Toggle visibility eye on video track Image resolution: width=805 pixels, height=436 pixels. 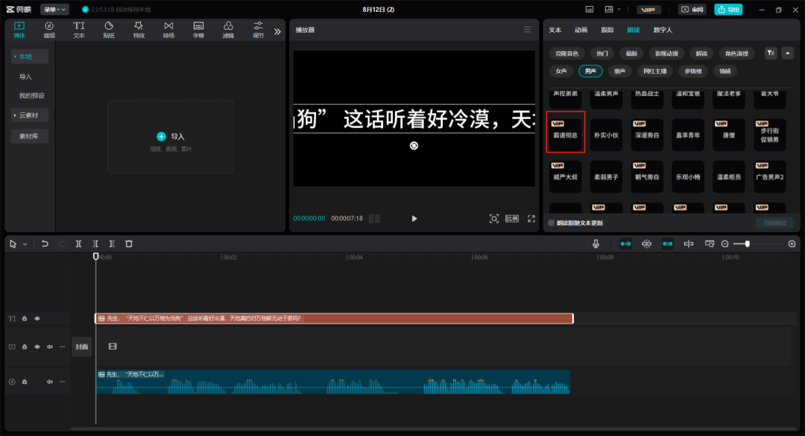click(37, 347)
